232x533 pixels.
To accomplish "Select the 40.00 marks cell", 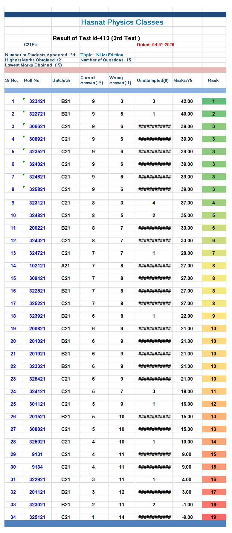I will tap(187, 114).
